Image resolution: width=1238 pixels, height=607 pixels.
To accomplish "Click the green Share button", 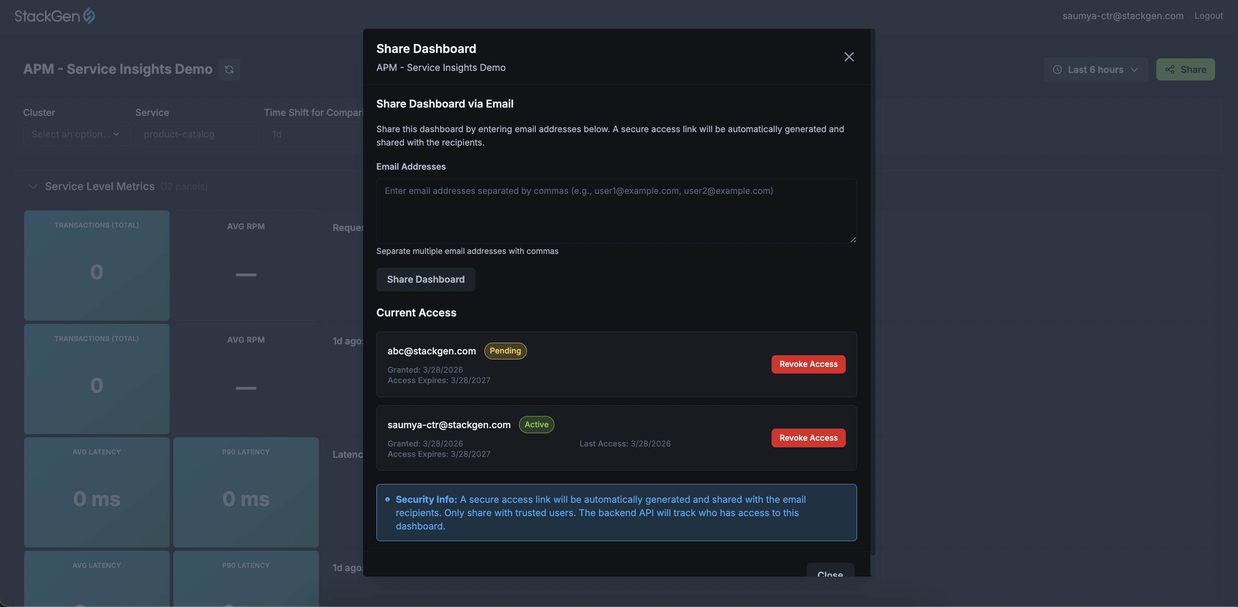I will pos(1185,69).
